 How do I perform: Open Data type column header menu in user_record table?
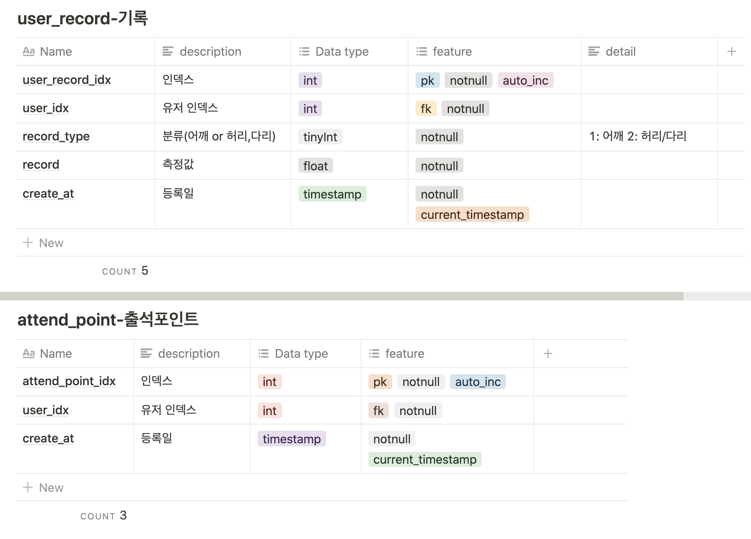pos(350,51)
